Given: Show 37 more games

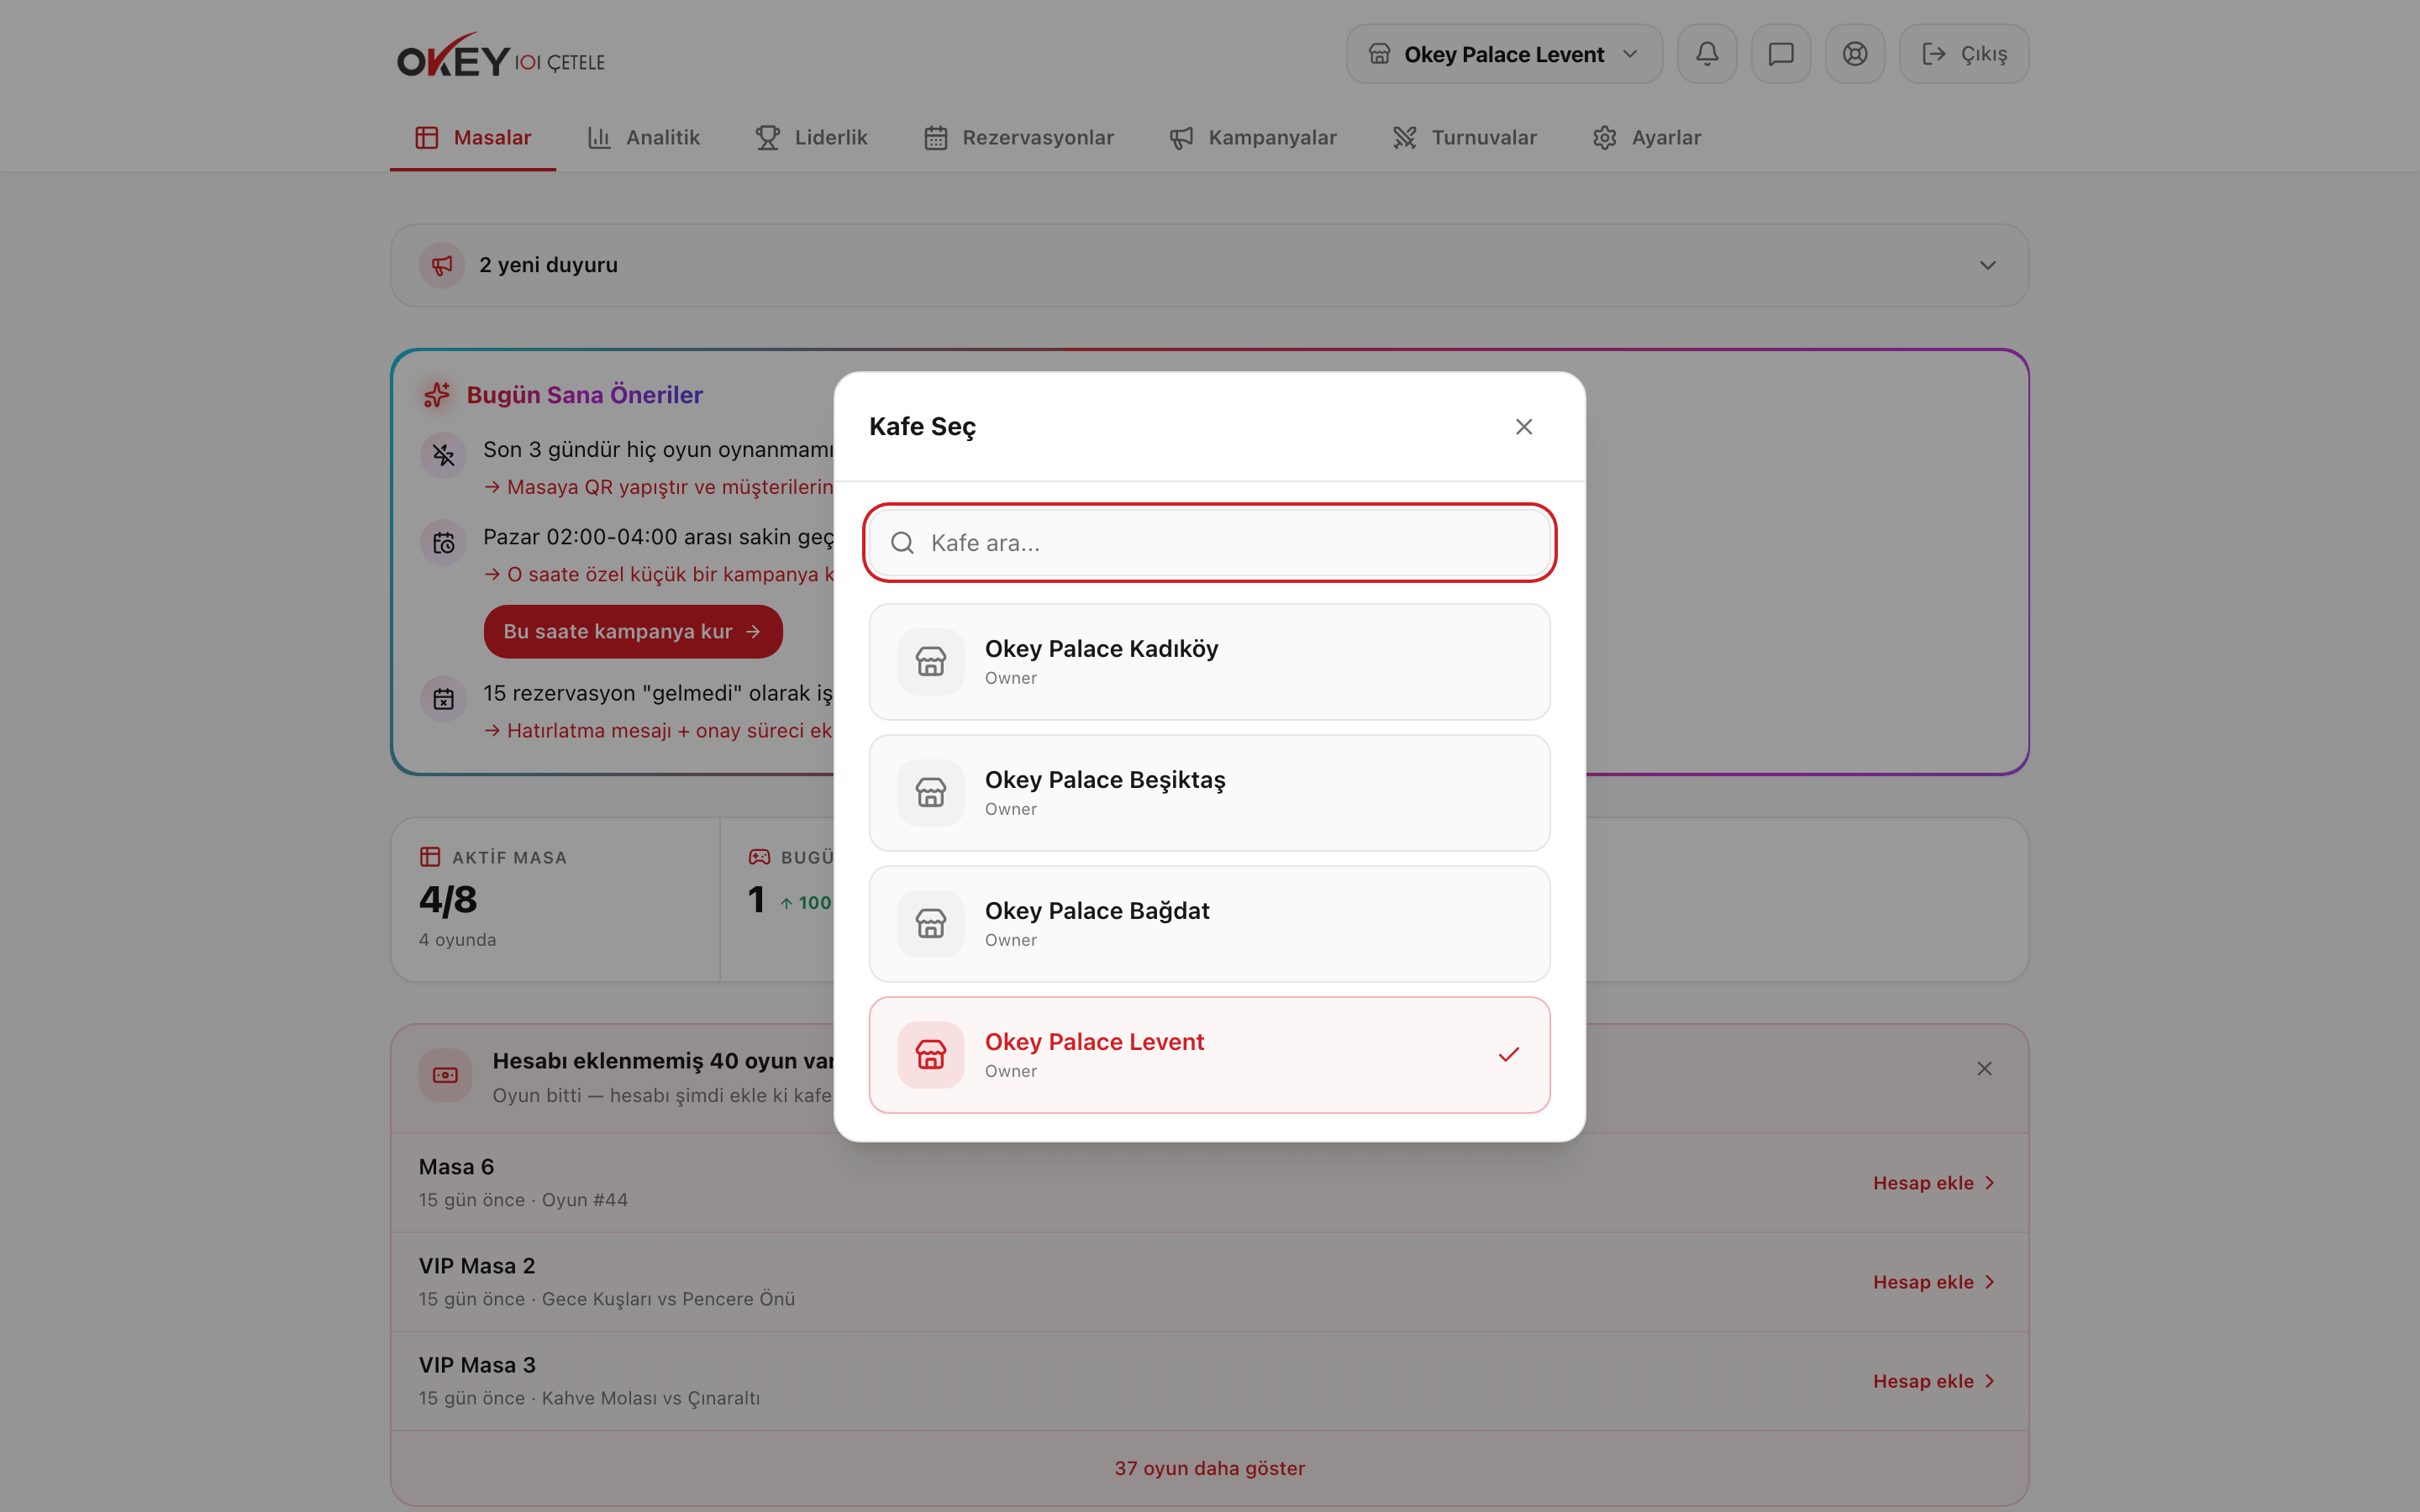Looking at the screenshot, I should [x=1209, y=1468].
